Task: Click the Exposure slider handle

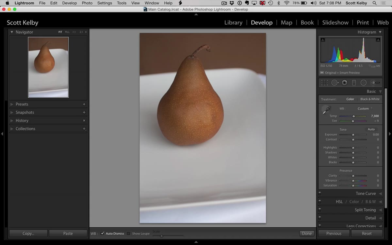Action: pos(353,135)
